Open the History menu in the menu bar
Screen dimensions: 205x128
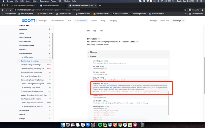coord(35,1)
